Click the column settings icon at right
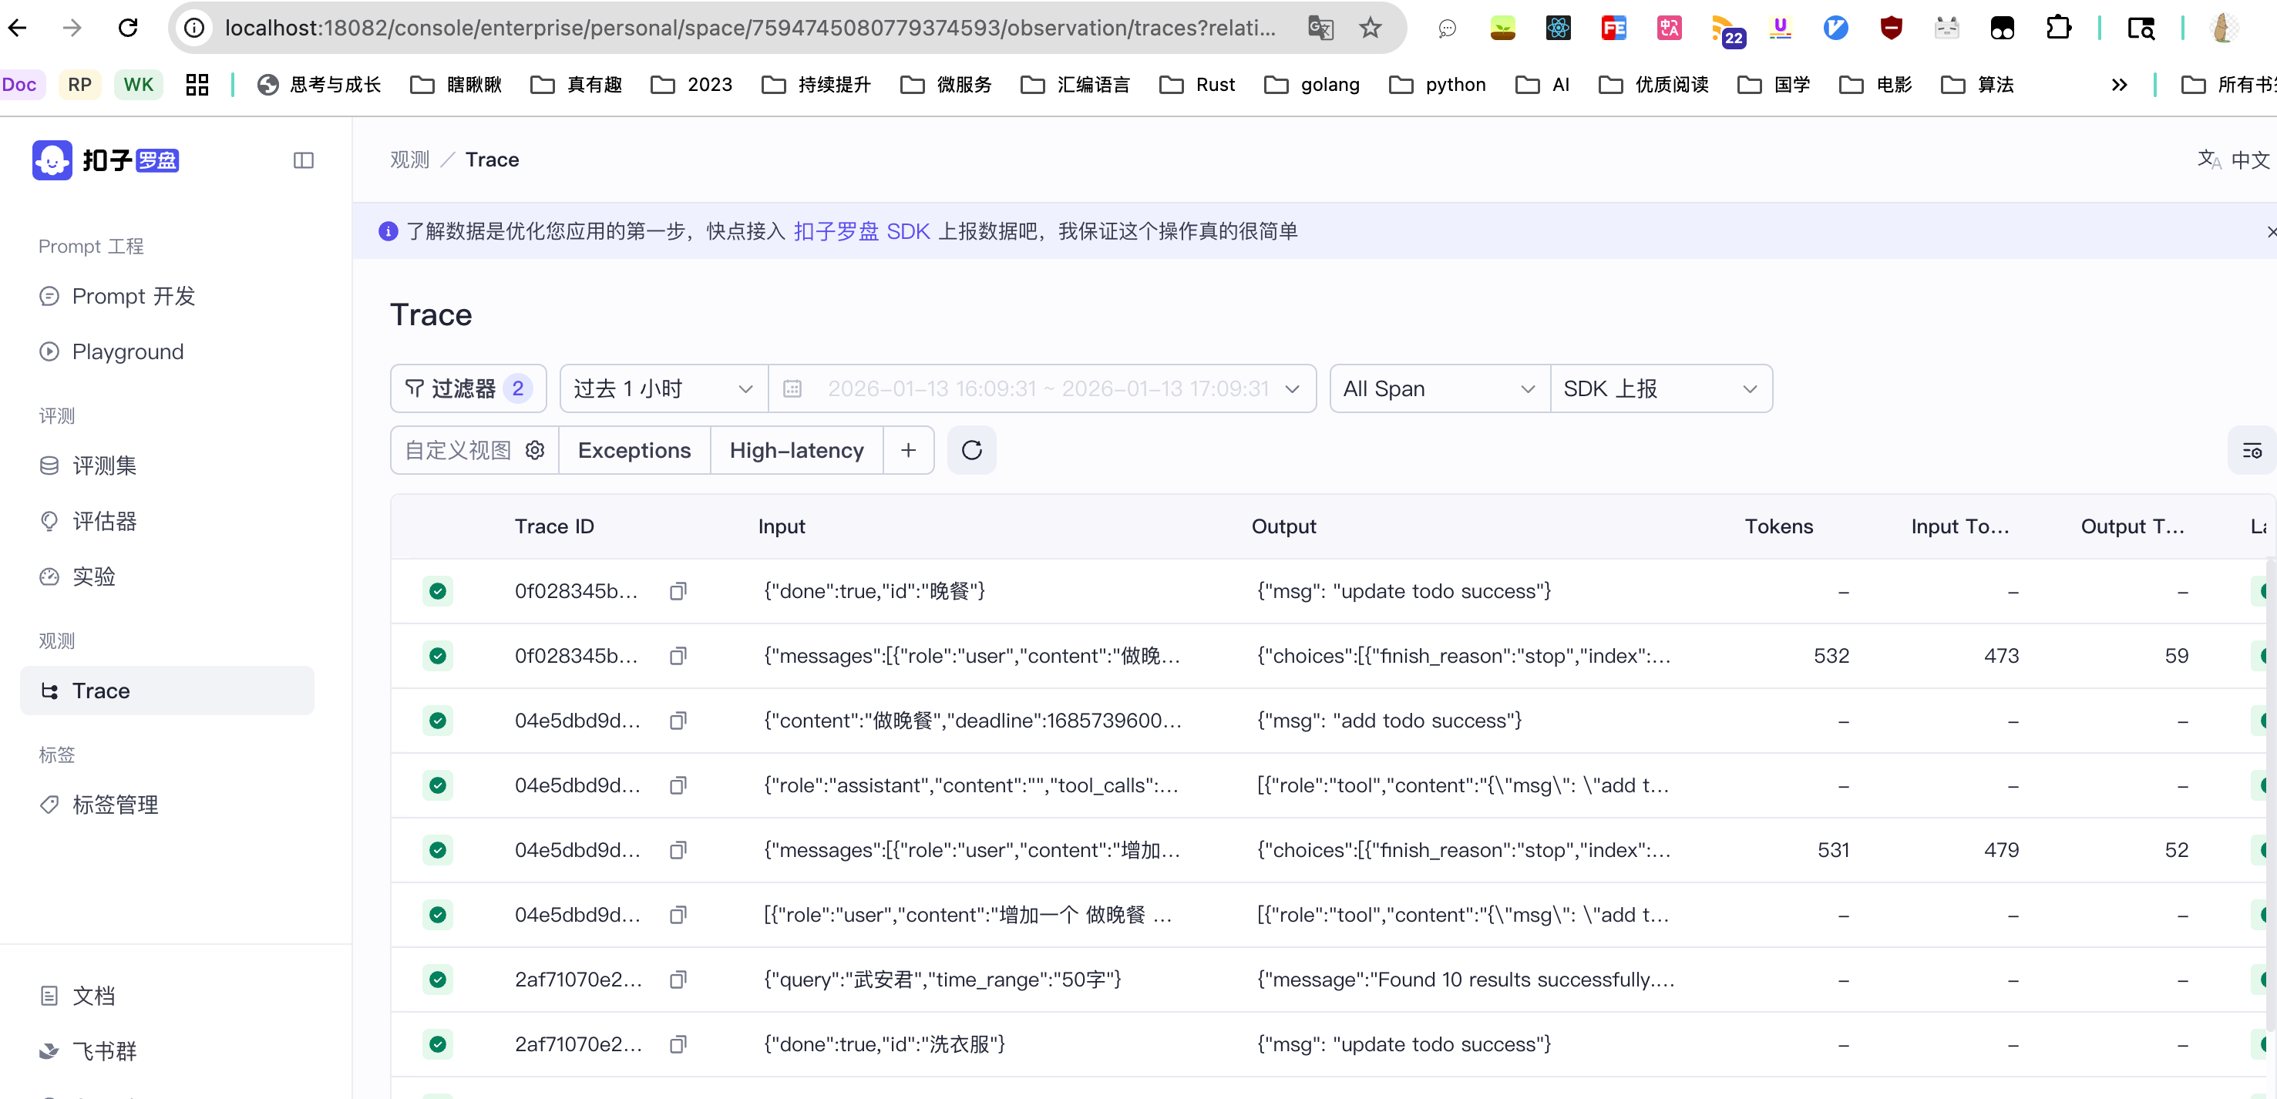The image size is (2277, 1099). 2251,451
